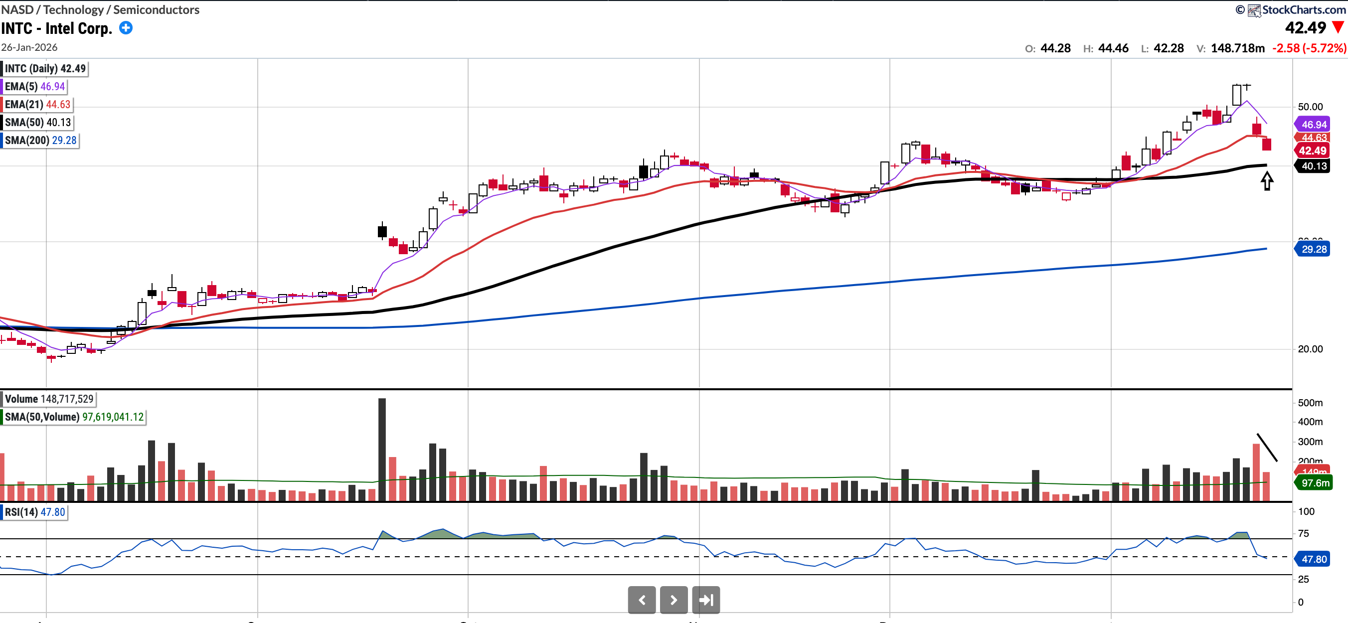
Task: Click the NASD / Technology / Semiconductors breadcrumb
Action: point(100,9)
